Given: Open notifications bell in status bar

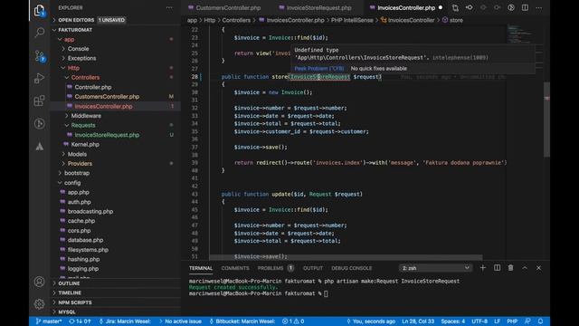Looking at the screenshot, I should (541, 321).
